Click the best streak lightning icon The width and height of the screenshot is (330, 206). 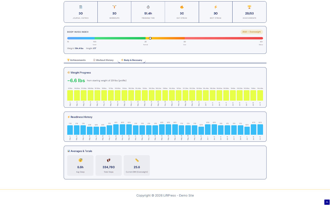(x=216, y=7)
